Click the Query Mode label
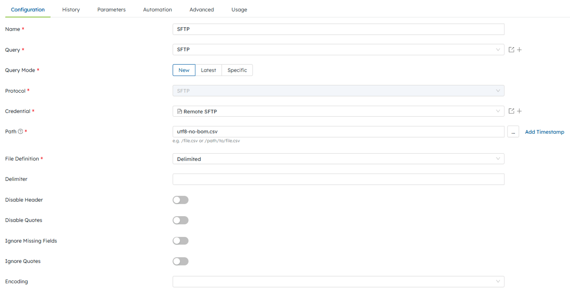Screen dimensions: 570x293 [20, 70]
